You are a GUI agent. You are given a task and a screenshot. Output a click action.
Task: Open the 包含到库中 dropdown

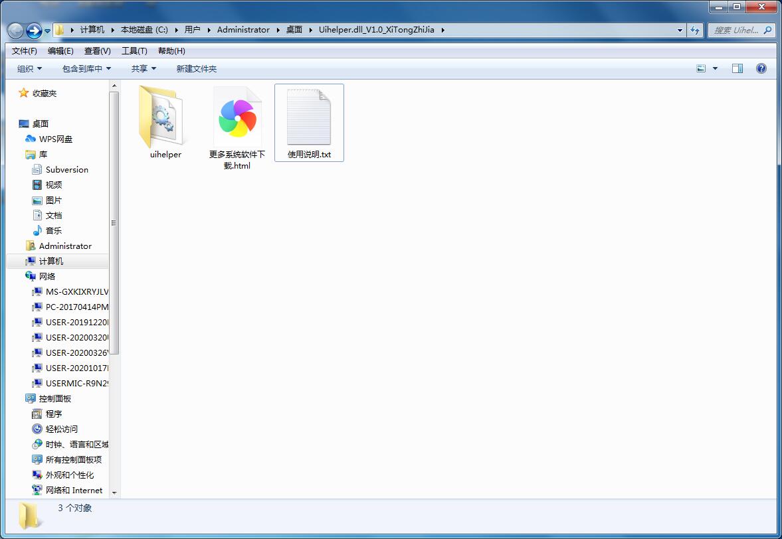[x=86, y=69]
